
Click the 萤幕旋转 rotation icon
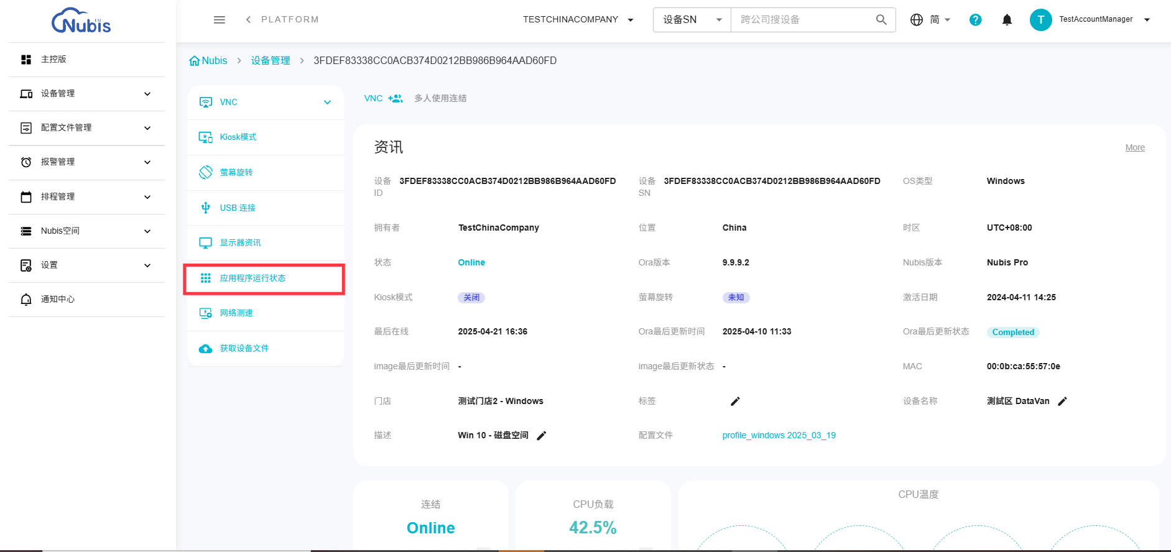[x=206, y=172]
